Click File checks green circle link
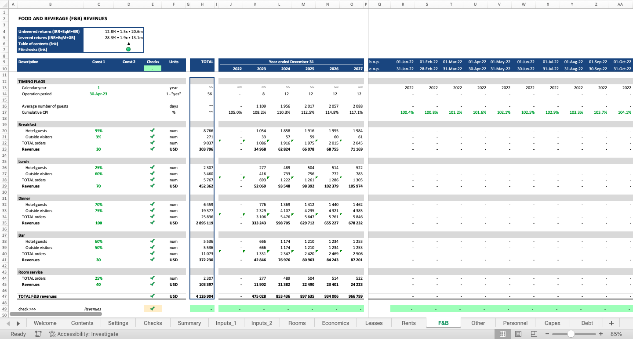633x339 pixels. [128, 49]
